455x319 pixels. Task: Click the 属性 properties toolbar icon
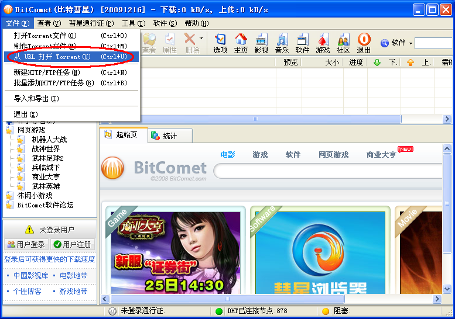[x=169, y=43]
